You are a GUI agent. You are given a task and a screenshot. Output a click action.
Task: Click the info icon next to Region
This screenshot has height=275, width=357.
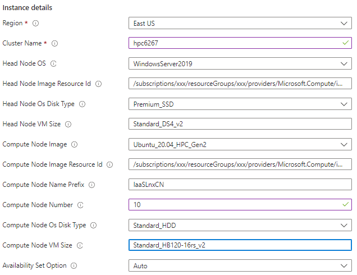click(35, 23)
